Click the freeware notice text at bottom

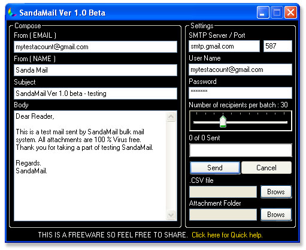(x=113, y=235)
